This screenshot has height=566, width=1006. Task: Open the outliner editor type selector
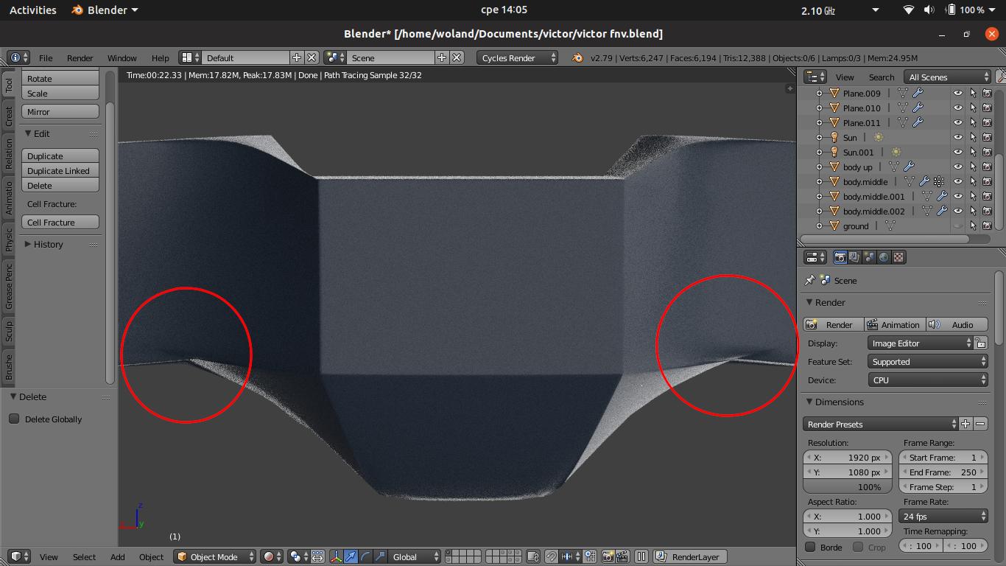[815, 77]
